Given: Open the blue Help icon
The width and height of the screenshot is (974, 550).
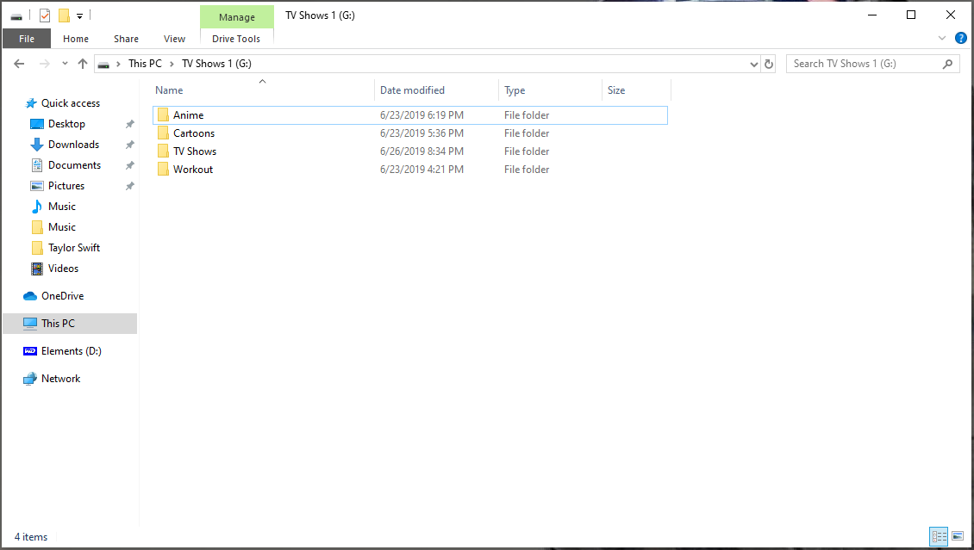Looking at the screenshot, I should click(960, 39).
